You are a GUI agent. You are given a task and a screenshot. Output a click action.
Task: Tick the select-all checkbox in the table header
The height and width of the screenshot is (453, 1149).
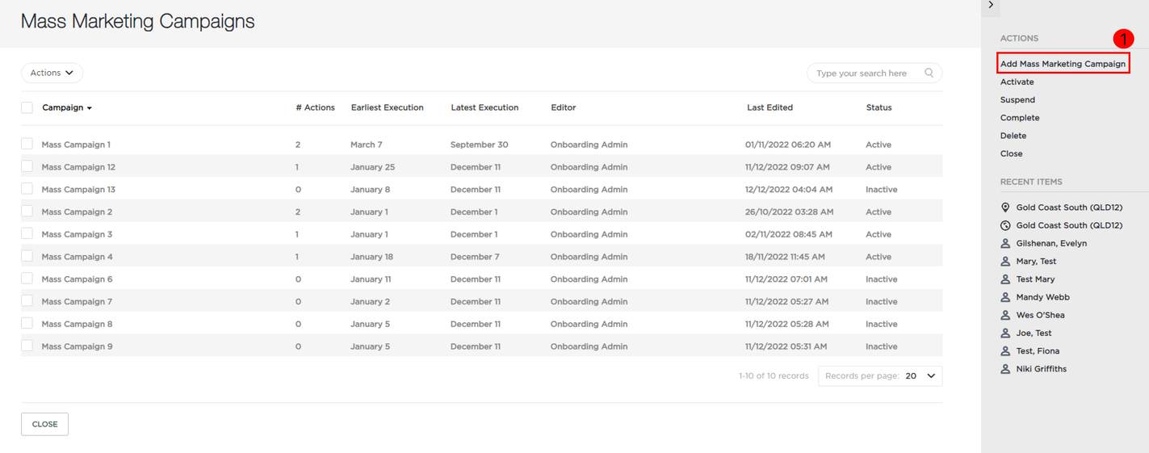[x=27, y=107]
